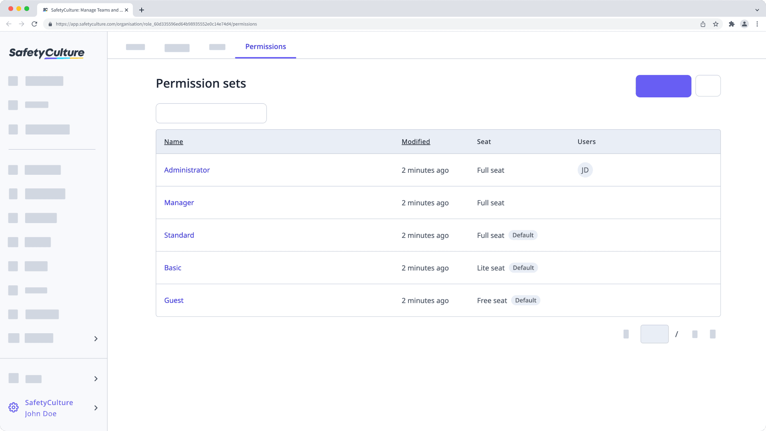Click the previous page navigation button
The width and height of the screenshot is (766, 431).
627,334
